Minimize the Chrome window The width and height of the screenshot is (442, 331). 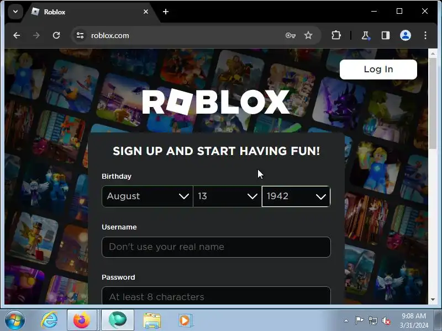pos(374,11)
